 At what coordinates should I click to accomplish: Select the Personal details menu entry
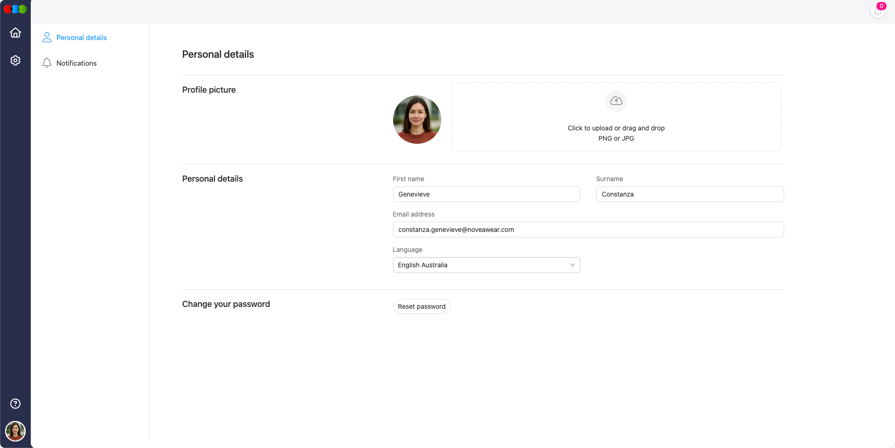81,37
